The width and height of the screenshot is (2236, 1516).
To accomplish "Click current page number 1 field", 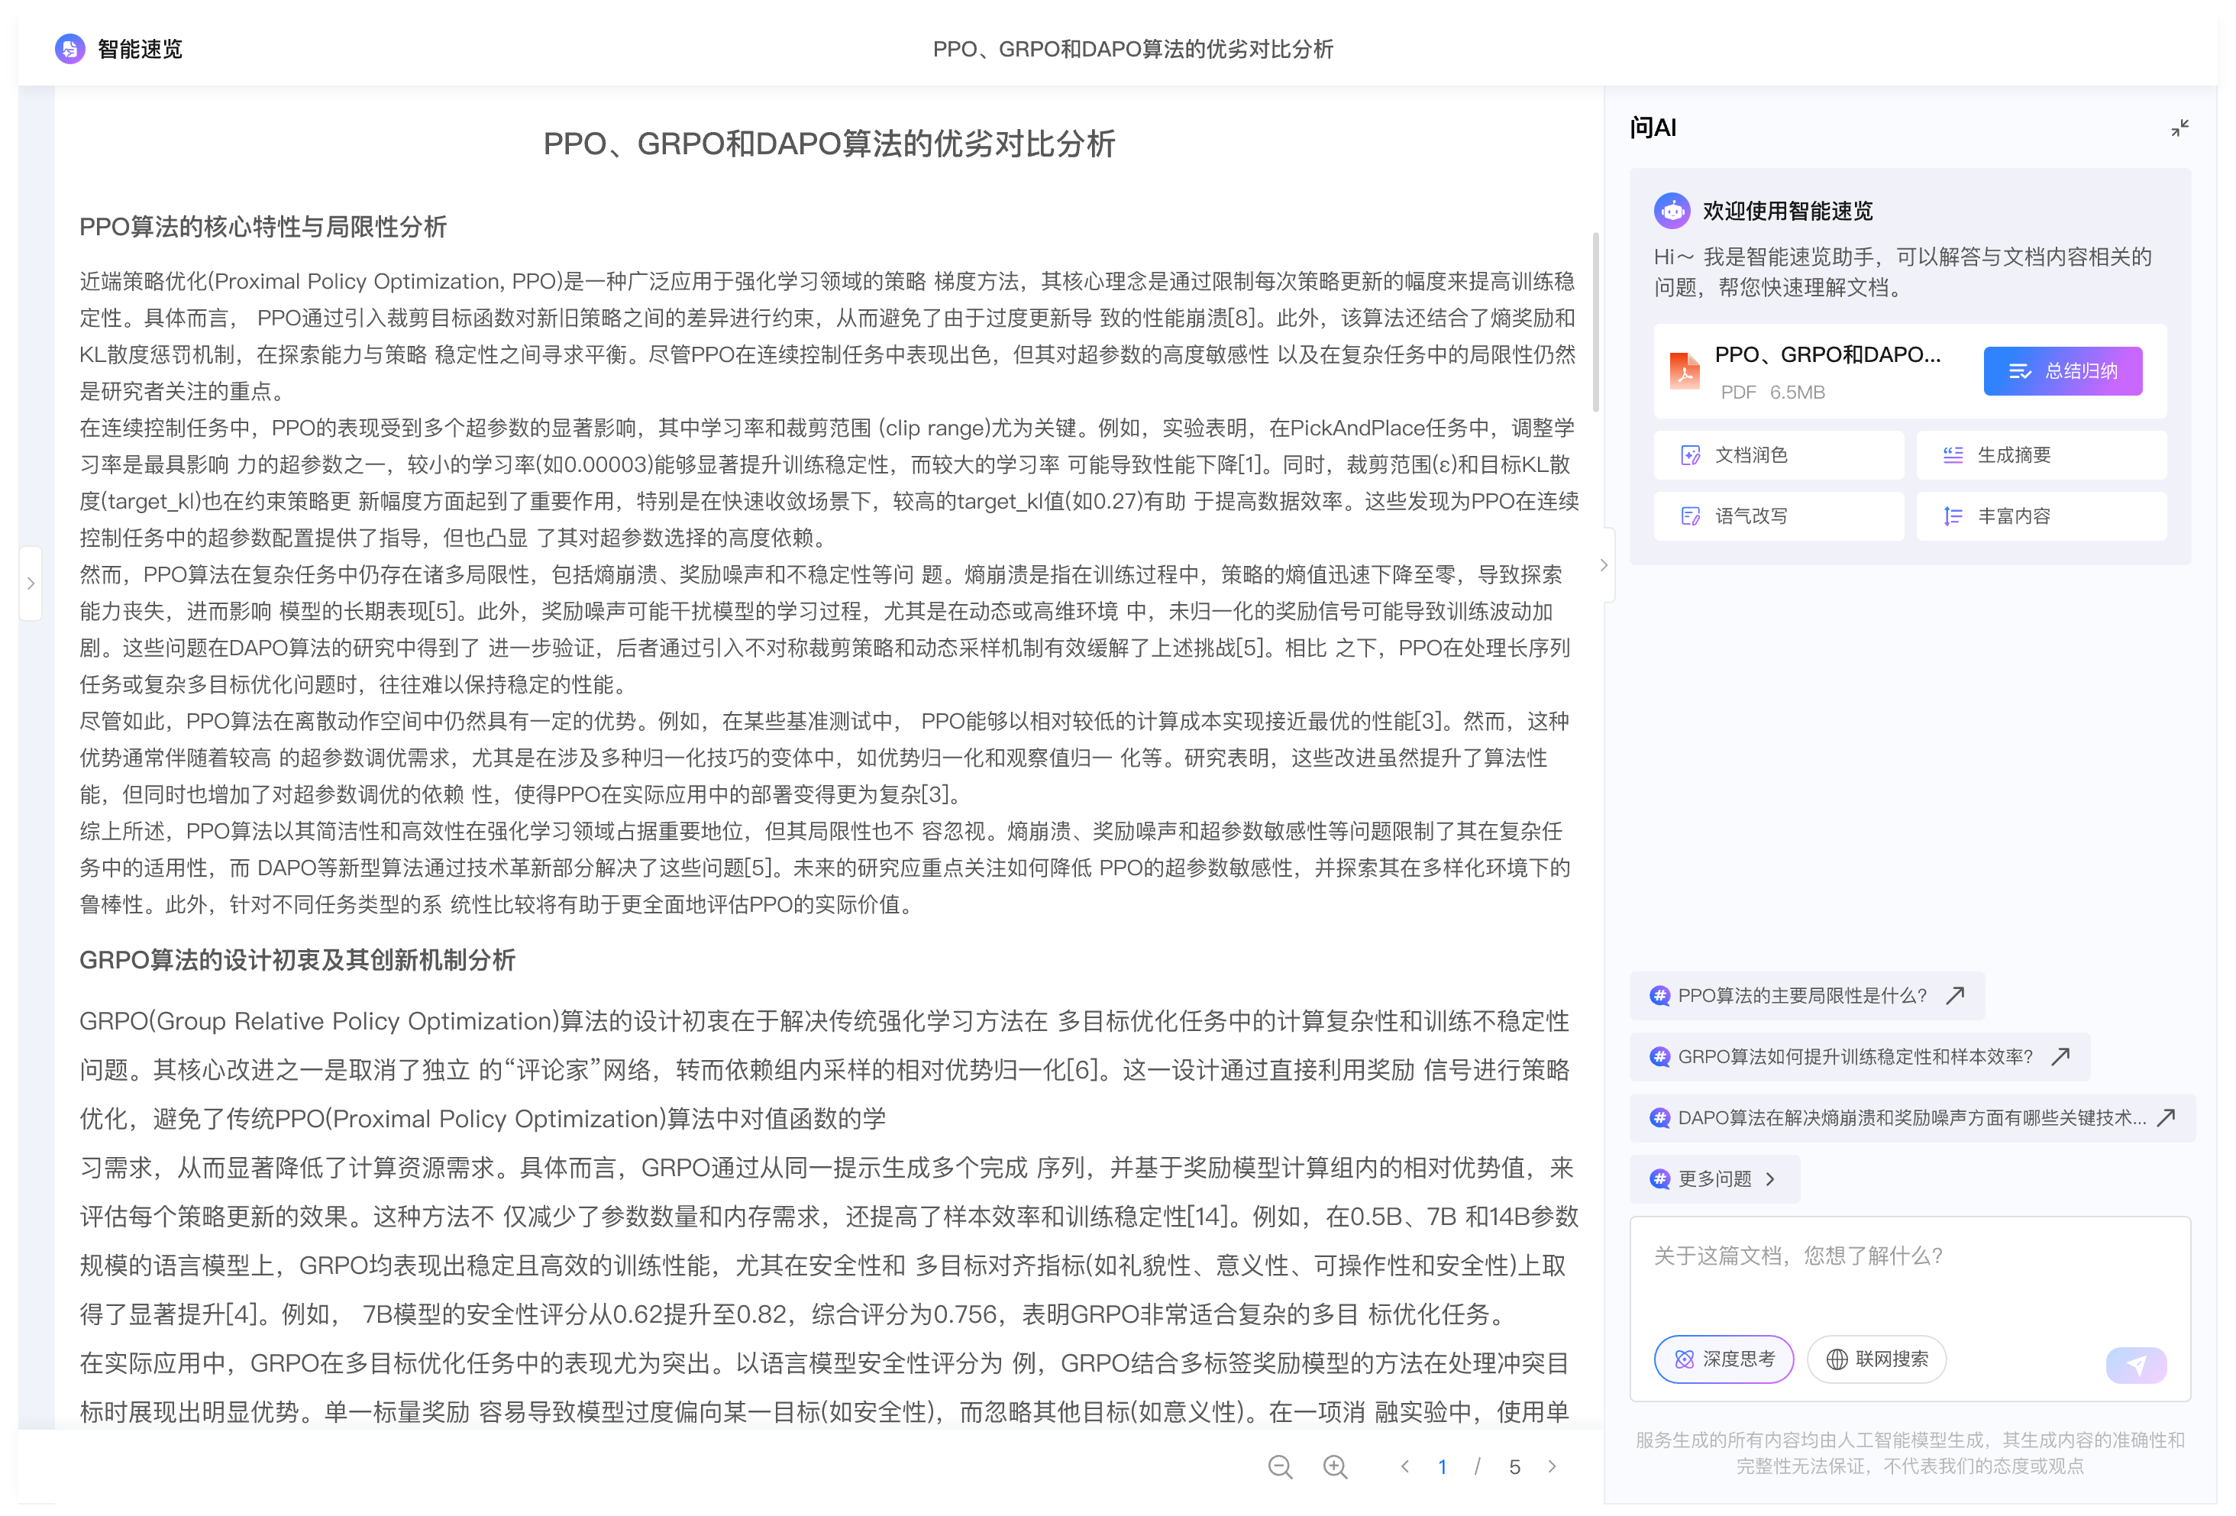I will click(x=1443, y=1467).
